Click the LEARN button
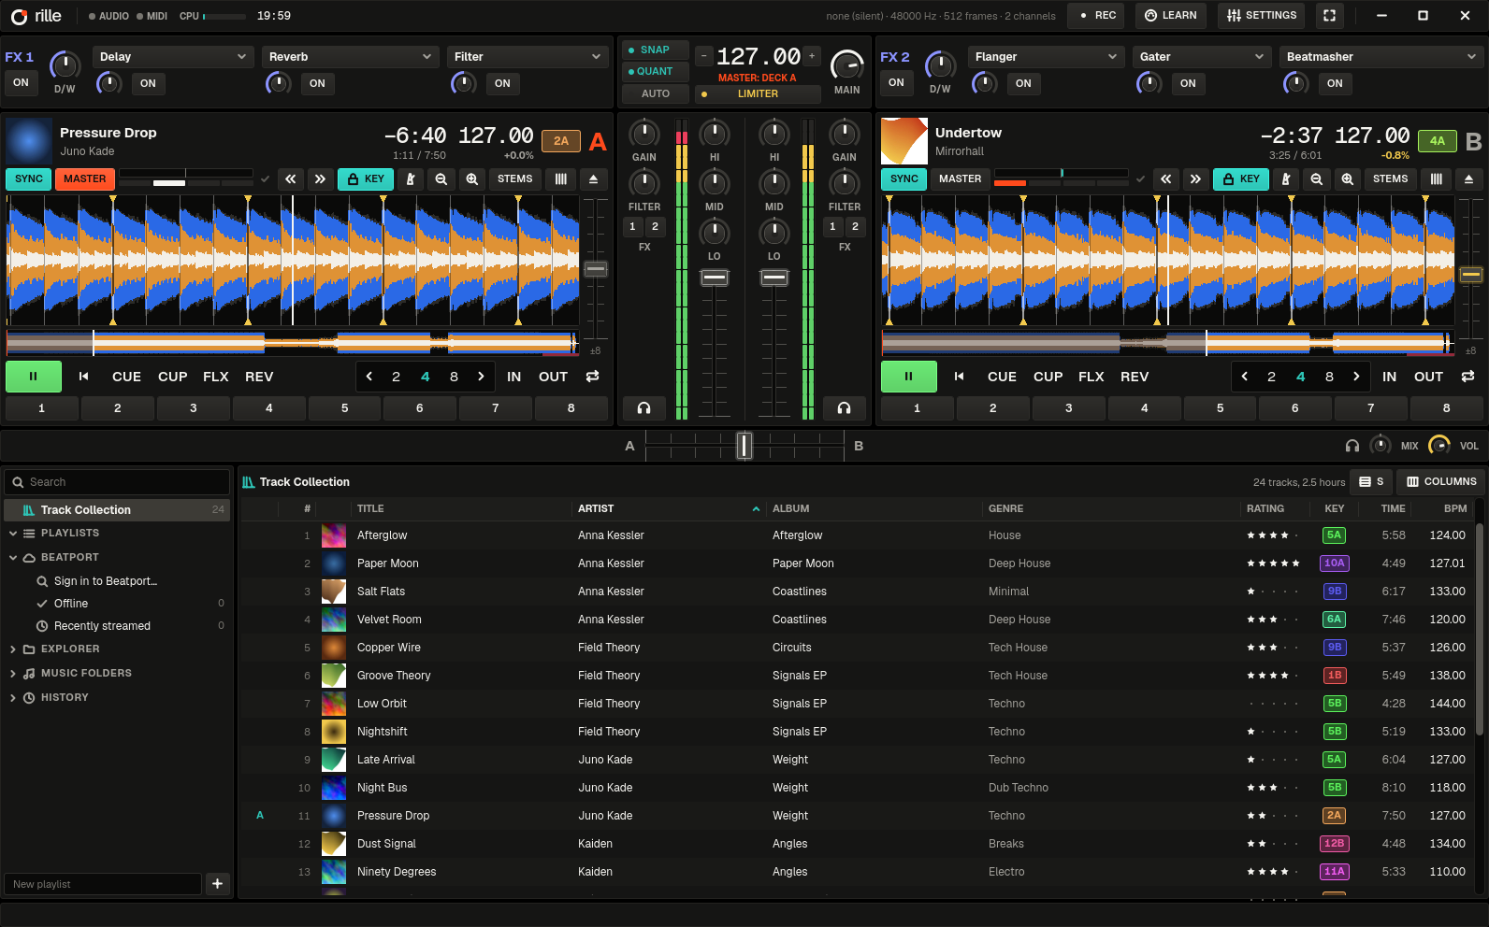 [x=1171, y=16]
